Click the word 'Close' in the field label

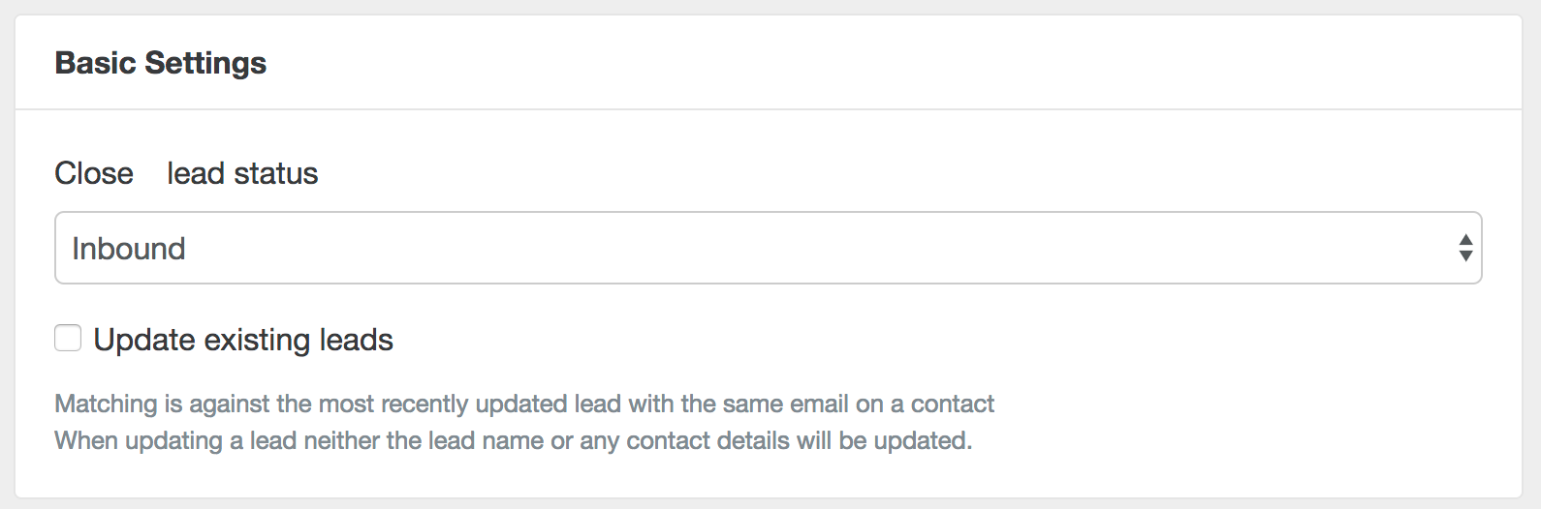[94, 173]
